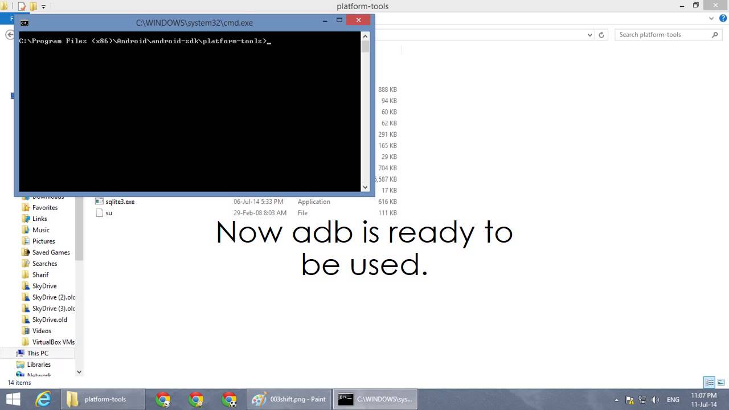The height and width of the screenshot is (410, 729).
Task: Open Action Center flag icon
Action: tap(630, 400)
